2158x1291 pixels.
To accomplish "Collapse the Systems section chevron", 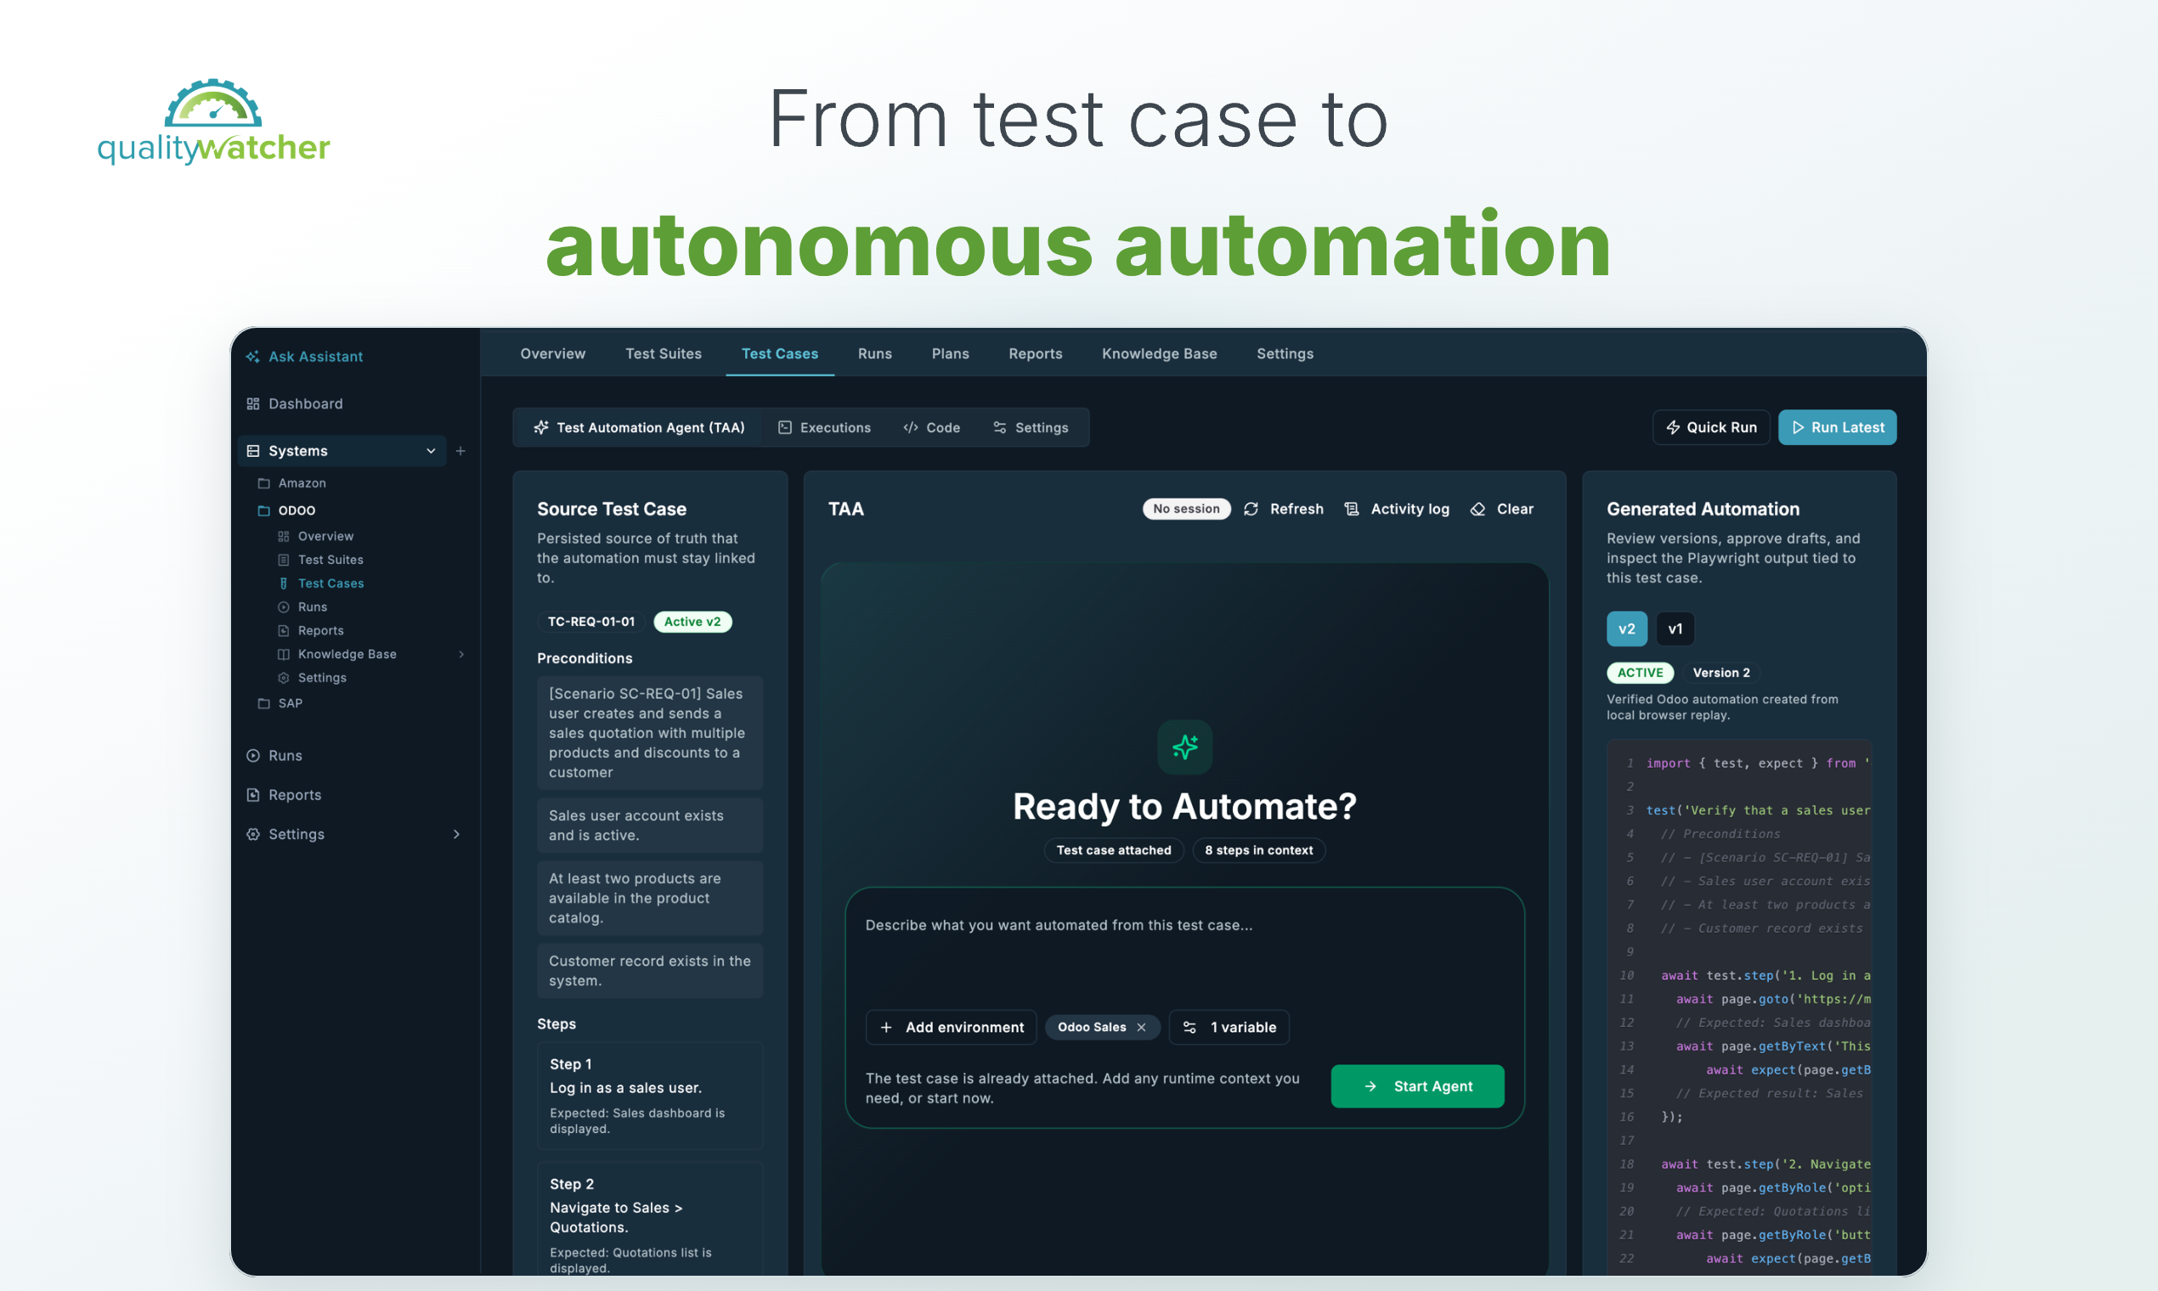I will (431, 451).
